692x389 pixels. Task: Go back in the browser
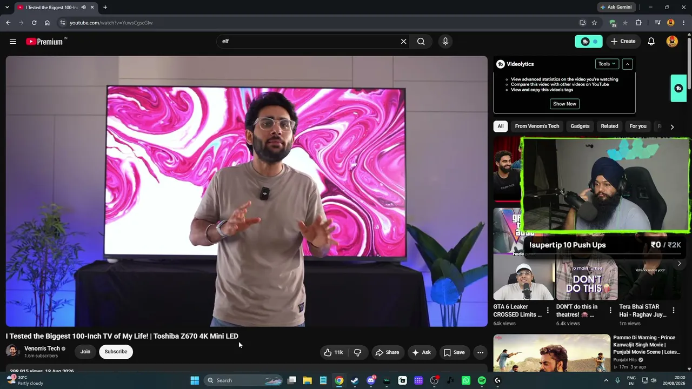[8, 23]
